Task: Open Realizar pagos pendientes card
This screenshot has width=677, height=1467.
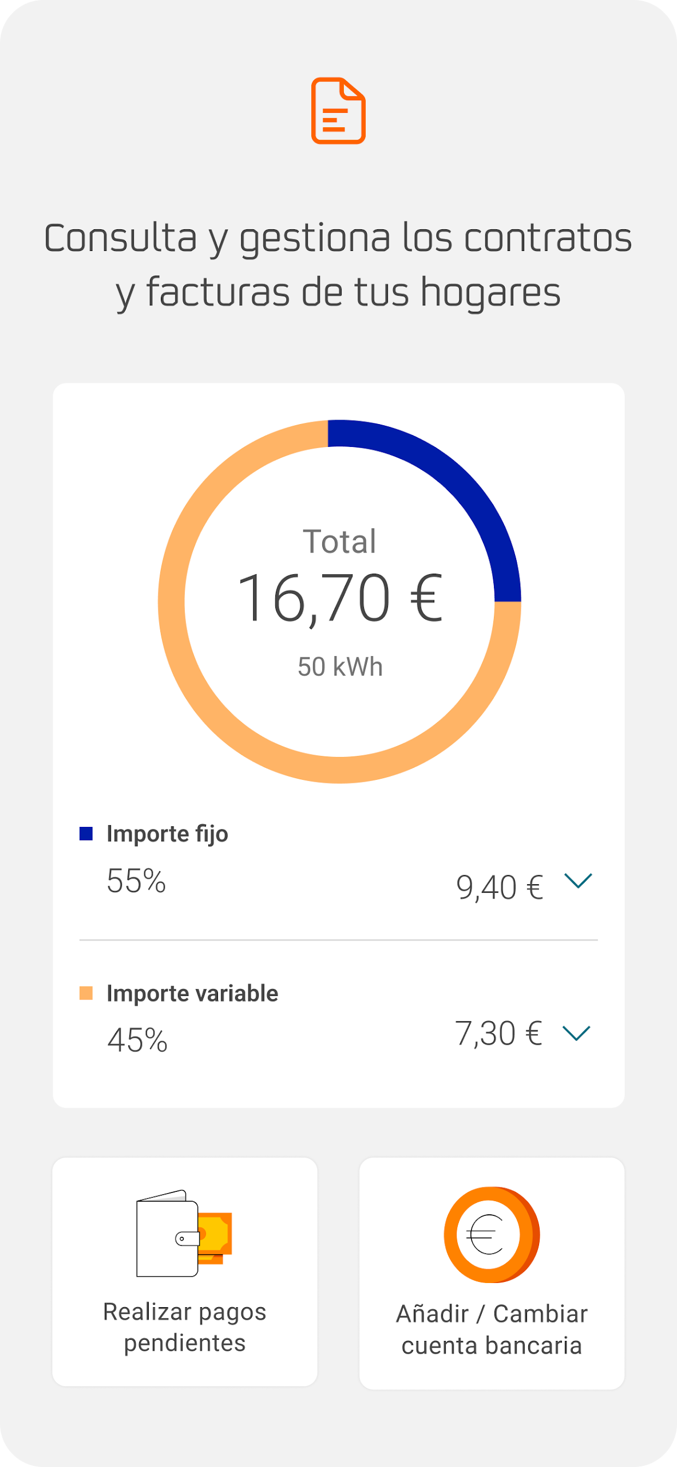Action: point(184,1272)
